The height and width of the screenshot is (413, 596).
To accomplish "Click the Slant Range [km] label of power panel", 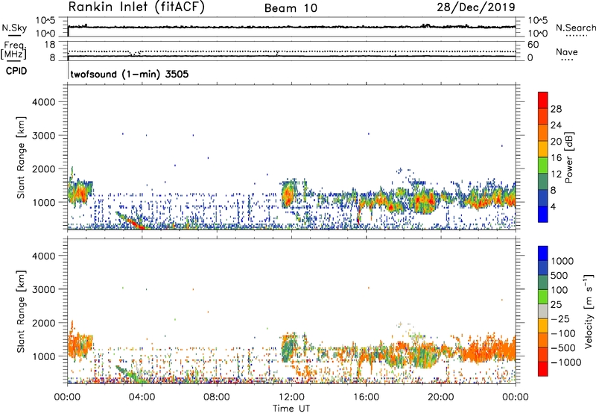I will (22, 157).
